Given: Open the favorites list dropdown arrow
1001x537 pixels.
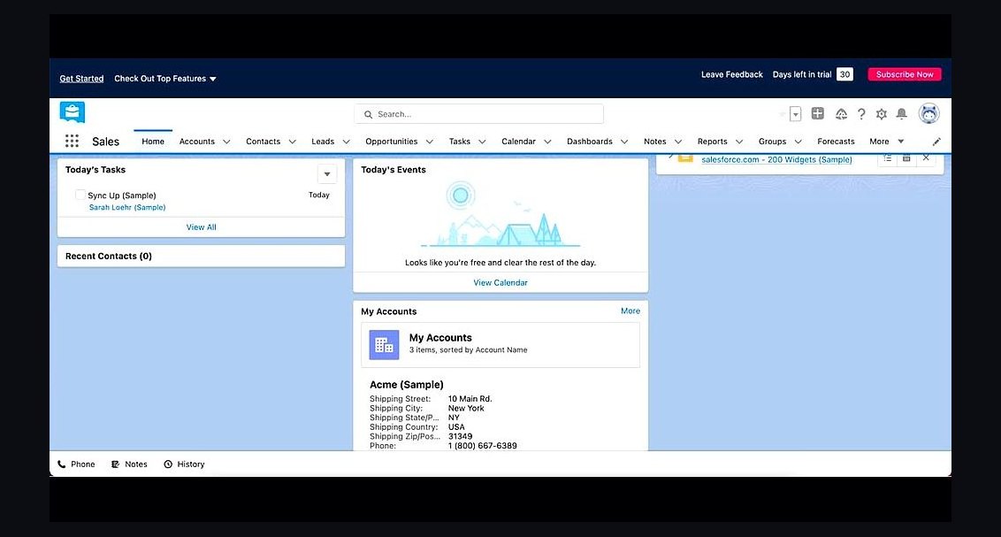Looking at the screenshot, I should [x=796, y=114].
